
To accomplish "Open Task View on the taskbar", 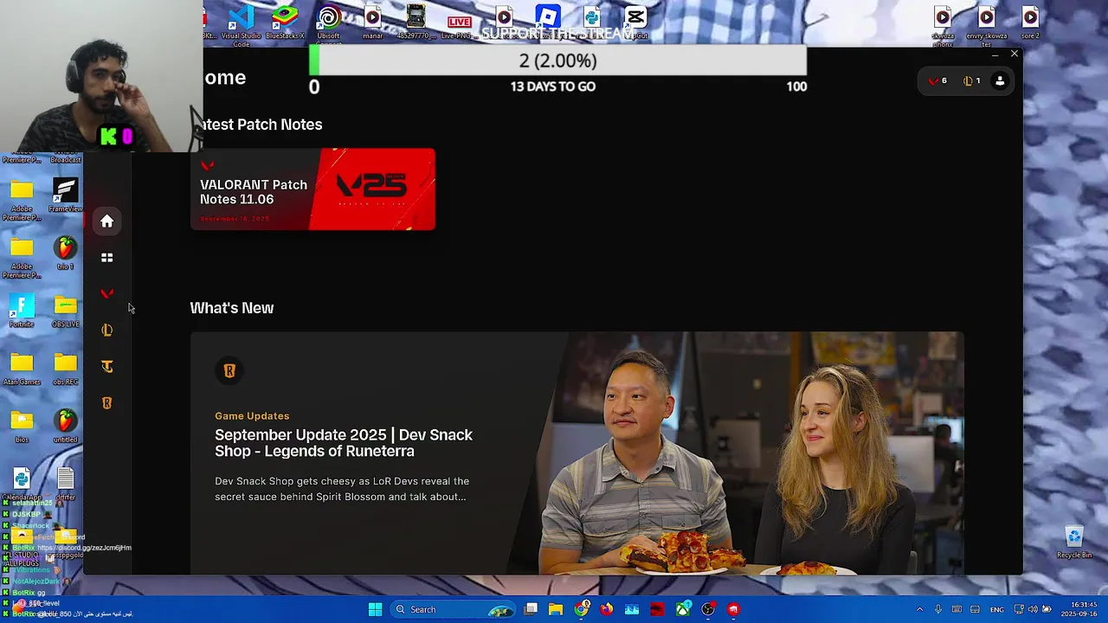I will coord(531,609).
